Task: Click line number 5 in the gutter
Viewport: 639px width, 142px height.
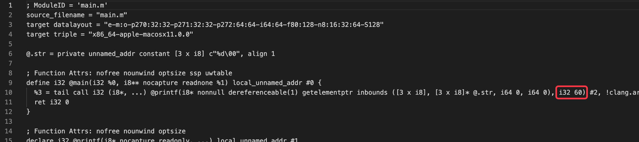Action: point(10,44)
